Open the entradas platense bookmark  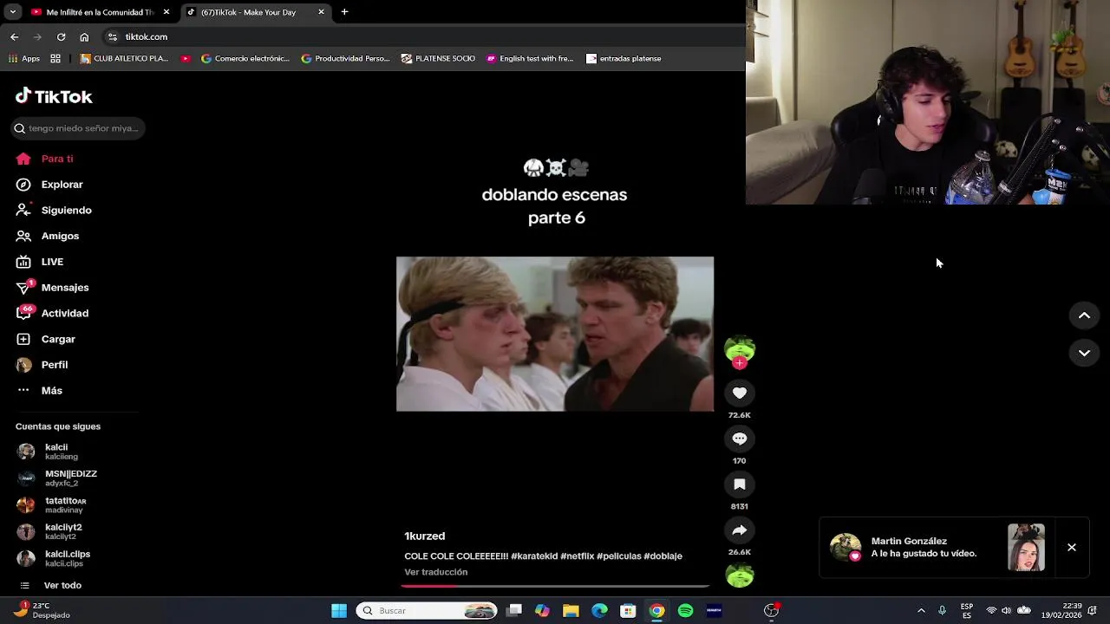point(624,59)
